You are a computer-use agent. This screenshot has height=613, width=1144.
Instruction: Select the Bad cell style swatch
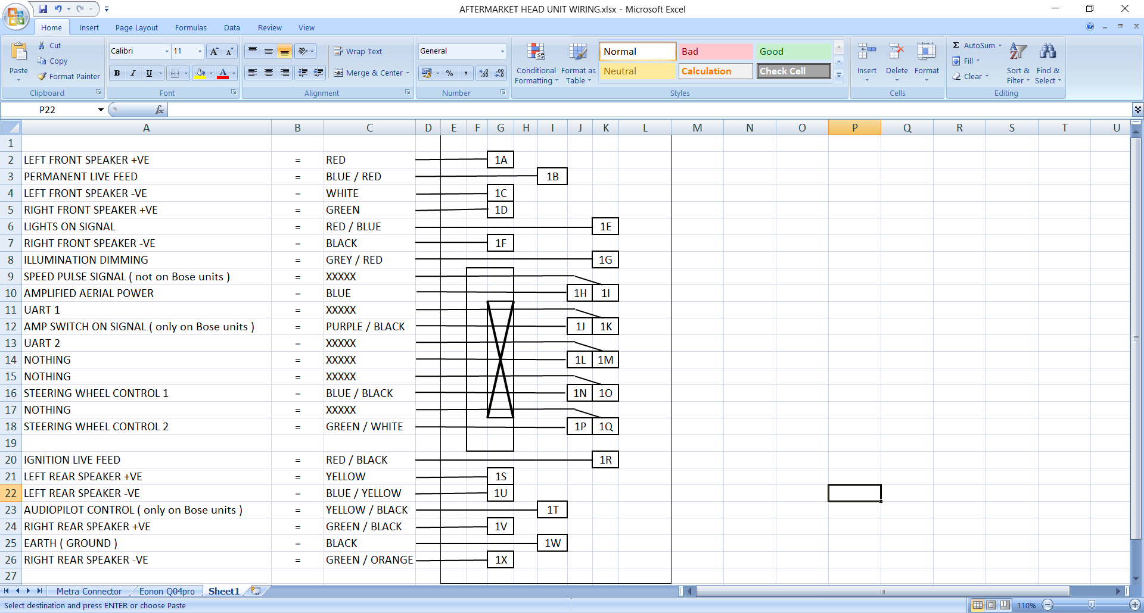click(x=715, y=52)
